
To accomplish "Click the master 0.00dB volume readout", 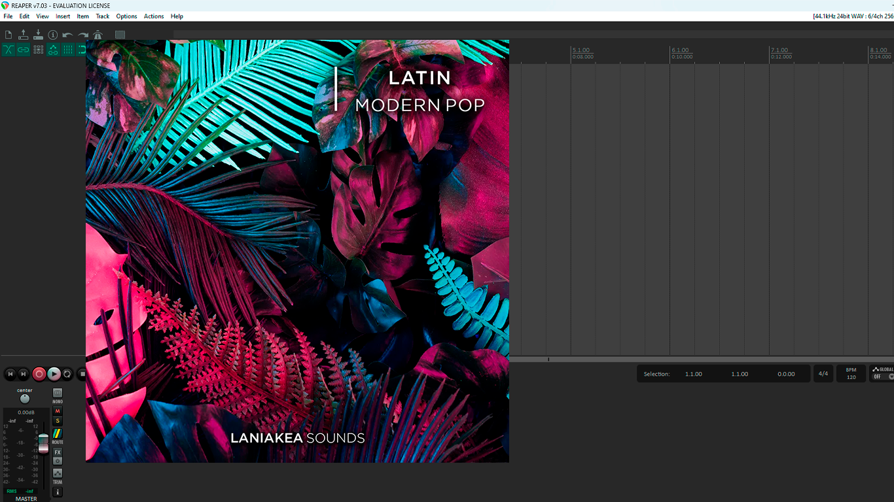I will pyautogui.click(x=26, y=412).
